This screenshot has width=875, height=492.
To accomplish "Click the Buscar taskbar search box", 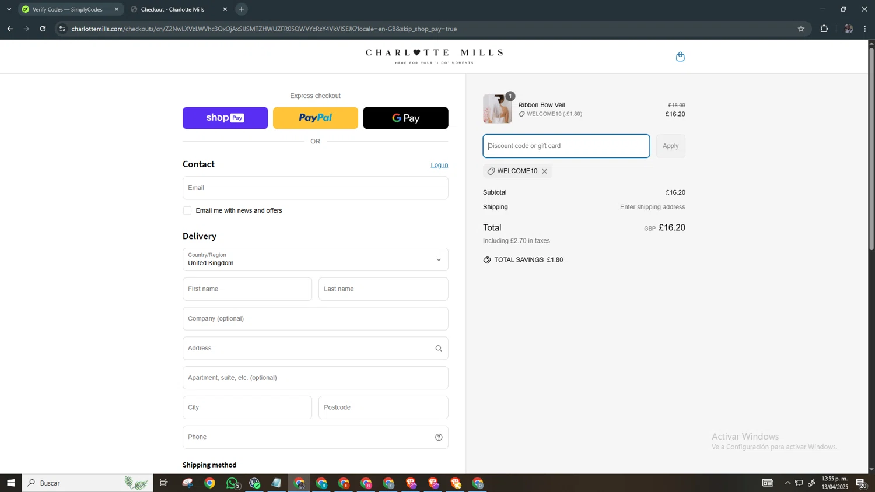I will click(x=87, y=483).
